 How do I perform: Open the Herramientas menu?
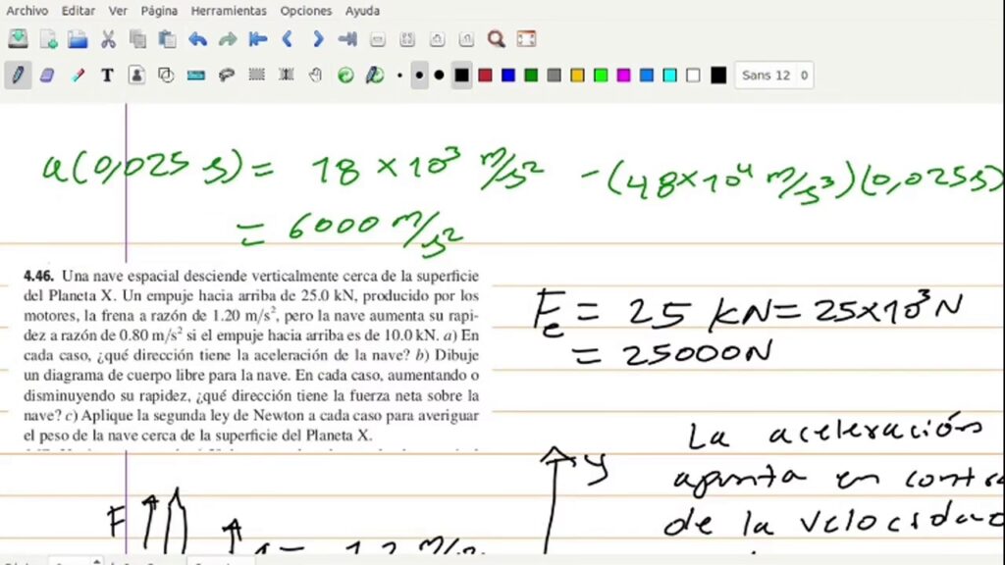tap(229, 11)
